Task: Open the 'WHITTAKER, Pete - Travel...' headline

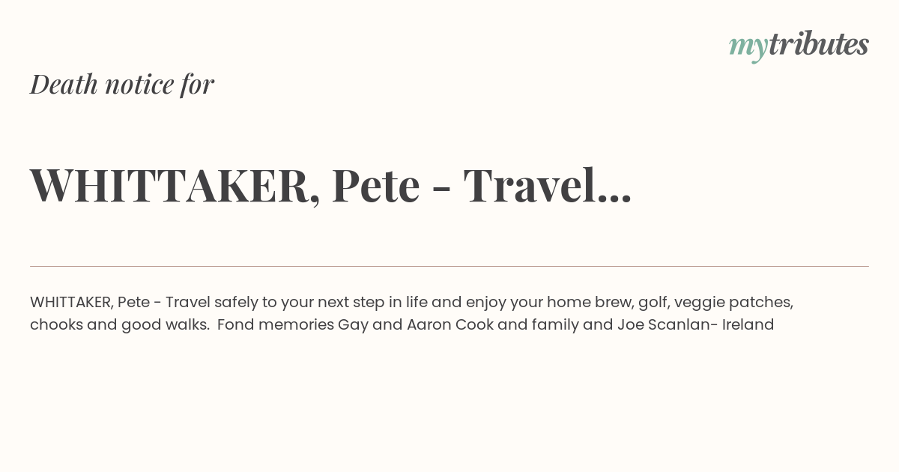Action: [x=330, y=185]
